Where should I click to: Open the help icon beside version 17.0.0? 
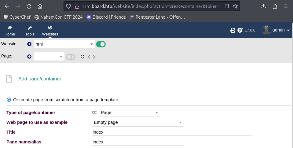pyautogui.click(x=240, y=30)
